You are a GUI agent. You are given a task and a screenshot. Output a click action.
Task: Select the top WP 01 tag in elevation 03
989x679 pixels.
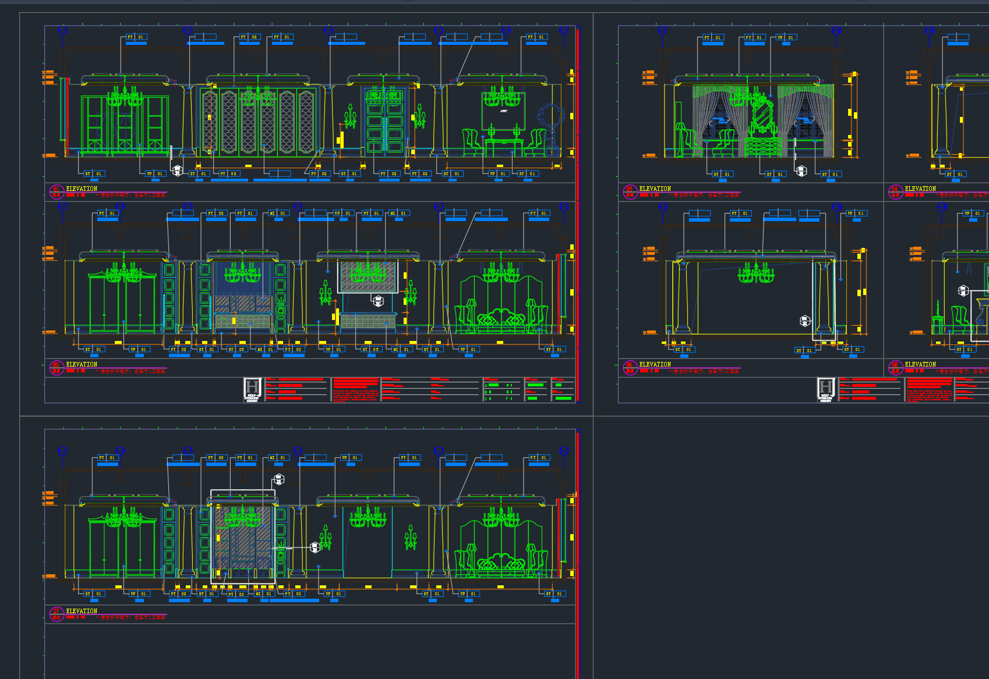click(785, 37)
